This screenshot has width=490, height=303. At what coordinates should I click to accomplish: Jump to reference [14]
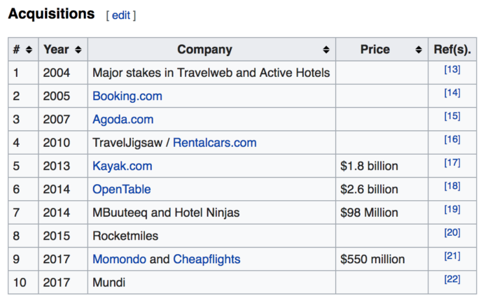(x=452, y=92)
